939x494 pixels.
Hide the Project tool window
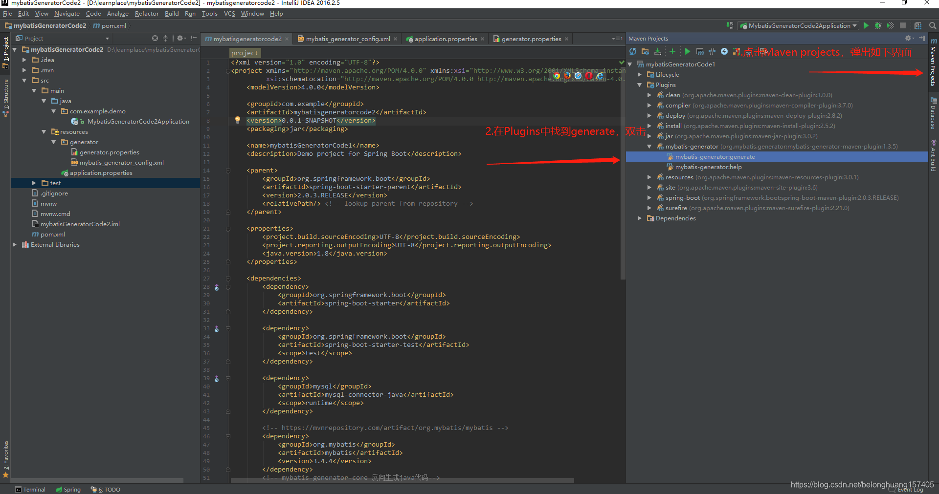coord(194,38)
